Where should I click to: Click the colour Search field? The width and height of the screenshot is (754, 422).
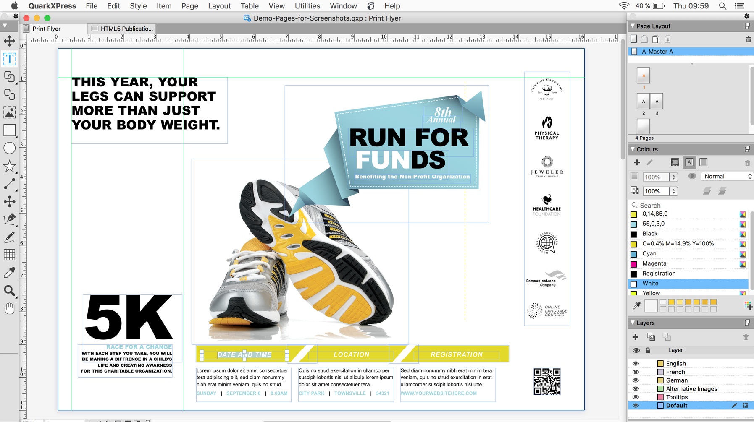(689, 205)
